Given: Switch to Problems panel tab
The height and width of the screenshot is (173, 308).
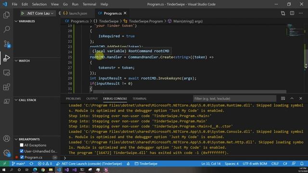Looking at the screenshot, I should pyautogui.click(x=73, y=99).
